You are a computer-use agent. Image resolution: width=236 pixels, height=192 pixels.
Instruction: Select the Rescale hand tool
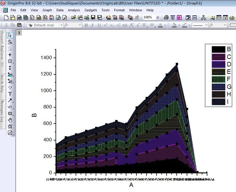10,126
